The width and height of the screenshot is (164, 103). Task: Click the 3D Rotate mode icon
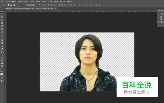point(91,5)
